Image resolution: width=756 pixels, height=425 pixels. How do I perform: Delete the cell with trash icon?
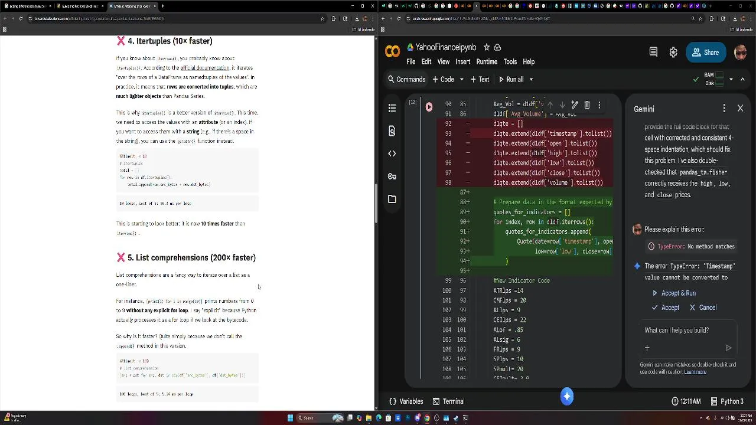[586, 105]
